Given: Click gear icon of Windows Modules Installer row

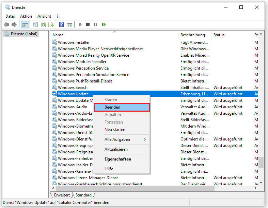Looking at the screenshot, I should [54, 61].
